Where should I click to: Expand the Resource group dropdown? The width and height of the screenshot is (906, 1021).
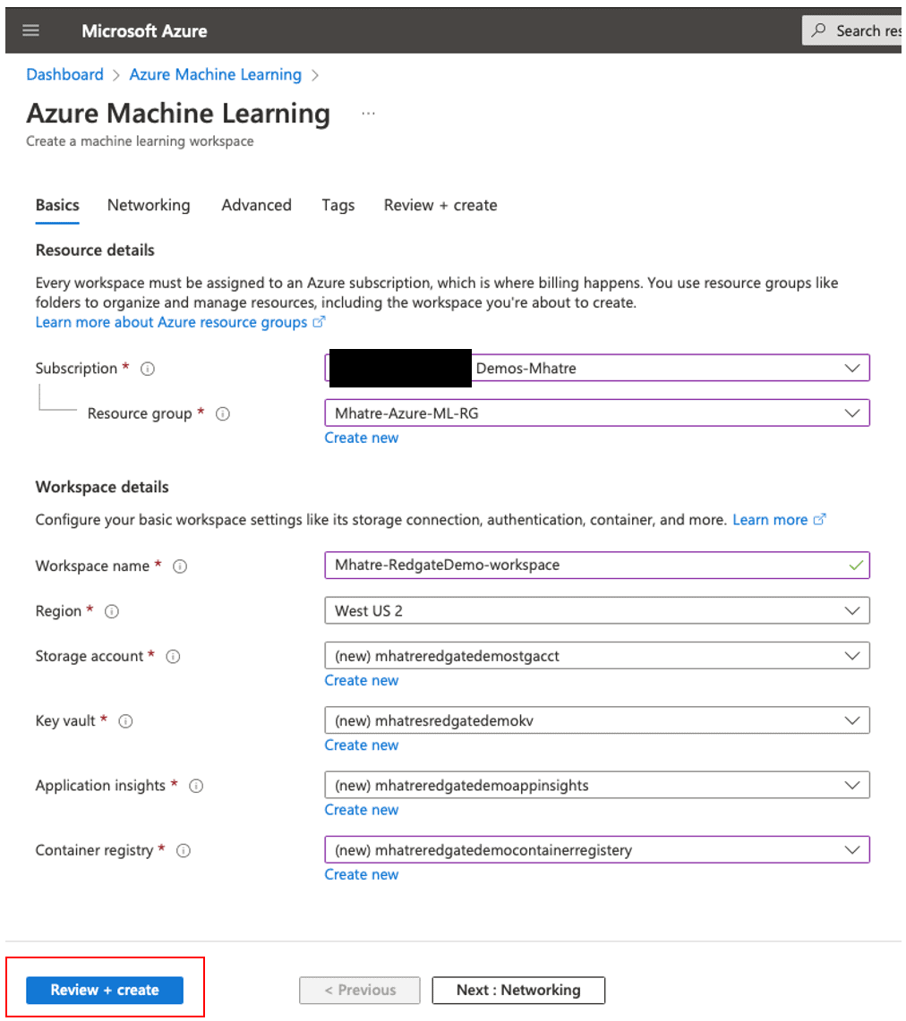(597, 413)
